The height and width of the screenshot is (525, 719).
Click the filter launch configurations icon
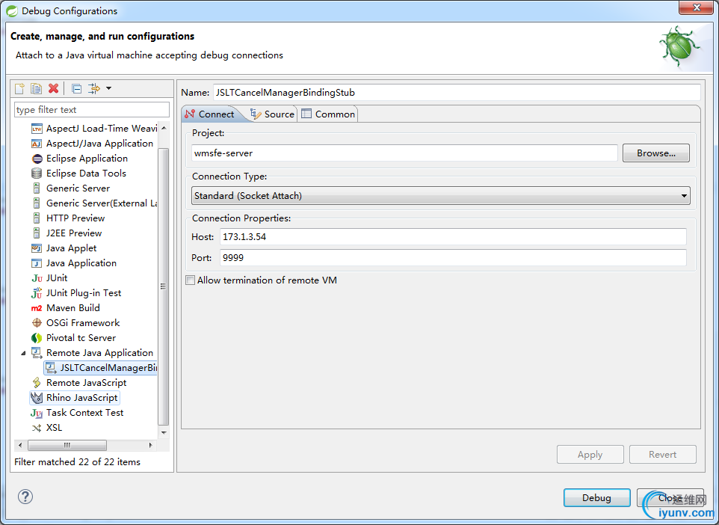click(94, 88)
